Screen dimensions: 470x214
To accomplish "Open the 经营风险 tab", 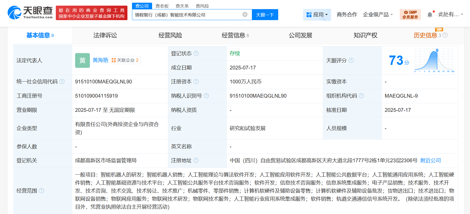I will (x=170, y=35).
